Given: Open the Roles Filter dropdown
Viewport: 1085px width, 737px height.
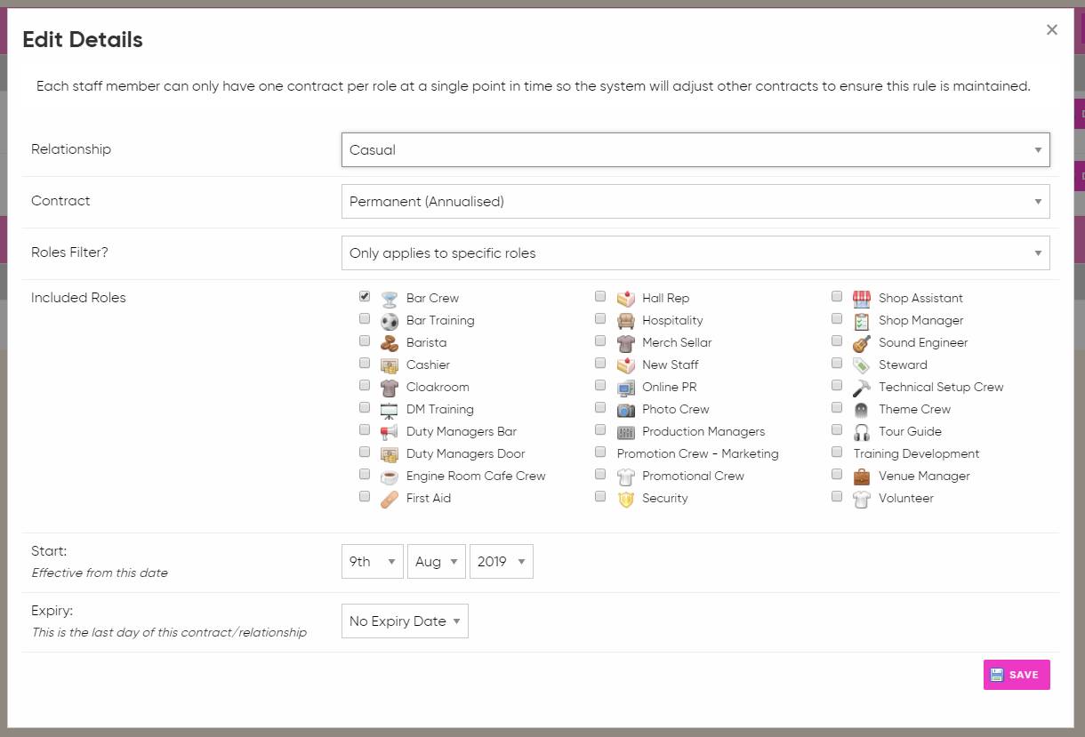Looking at the screenshot, I should [x=695, y=253].
